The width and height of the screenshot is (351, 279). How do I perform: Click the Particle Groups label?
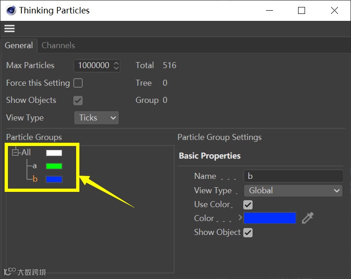pos(34,137)
